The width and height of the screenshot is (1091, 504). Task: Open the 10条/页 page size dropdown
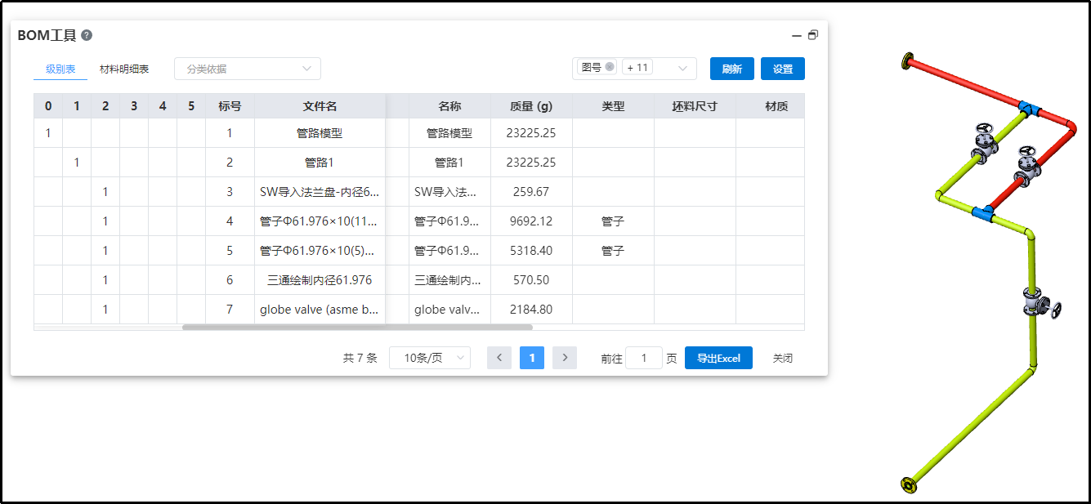pyautogui.click(x=430, y=358)
